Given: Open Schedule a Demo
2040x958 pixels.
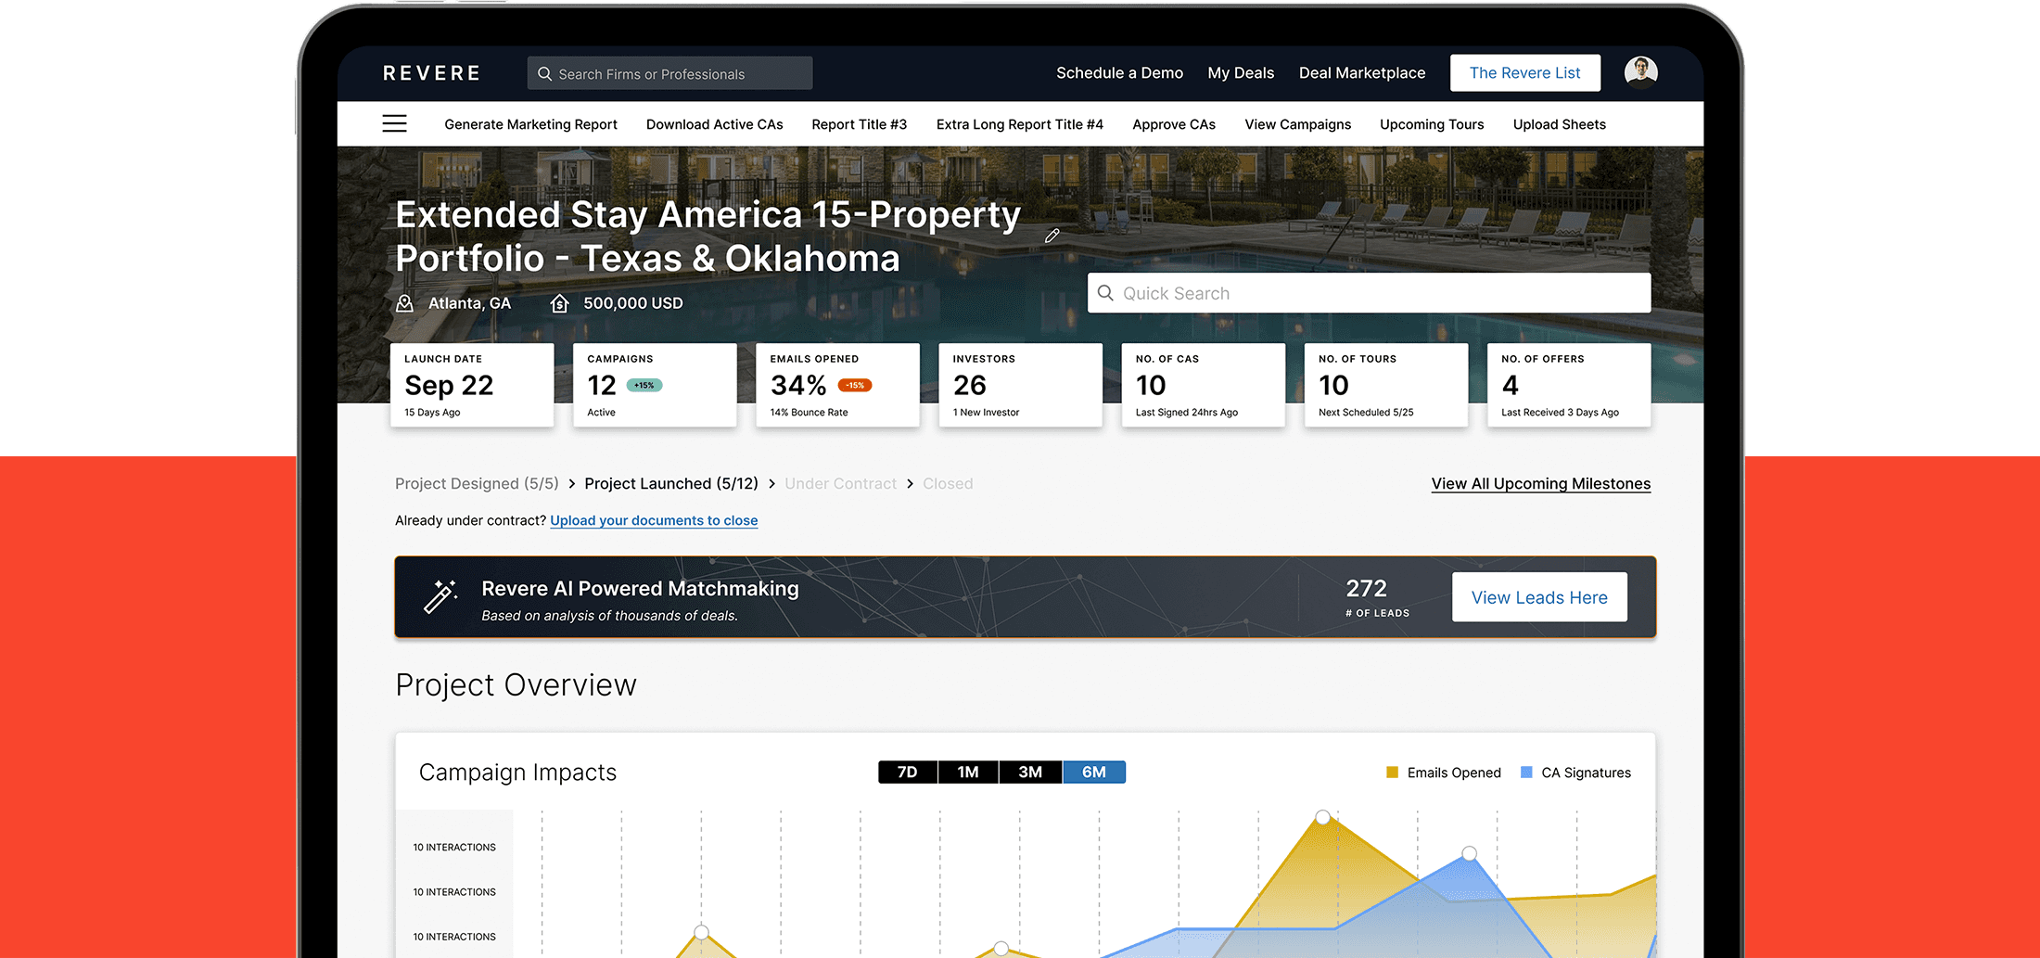Looking at the screenshot, I should 1119,72.
